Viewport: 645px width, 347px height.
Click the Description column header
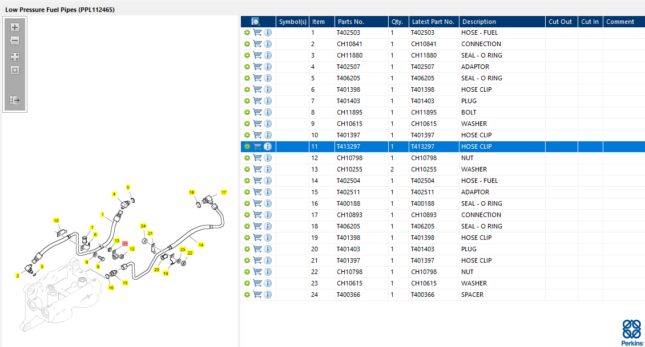click(502, 22)
